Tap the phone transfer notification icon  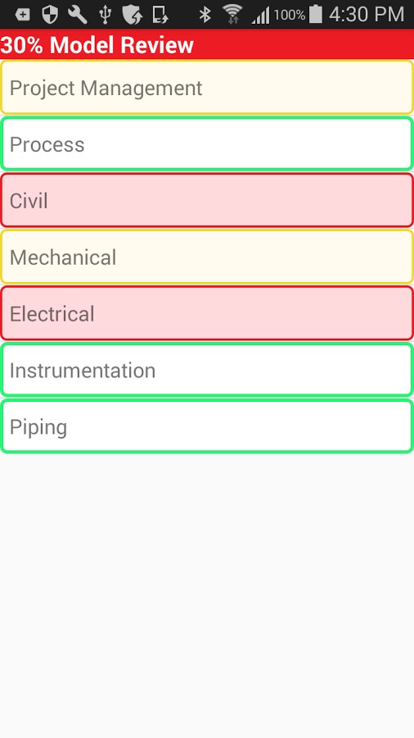160,15
